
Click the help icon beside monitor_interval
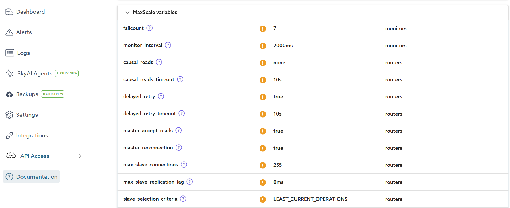click(x=168, y=45)
